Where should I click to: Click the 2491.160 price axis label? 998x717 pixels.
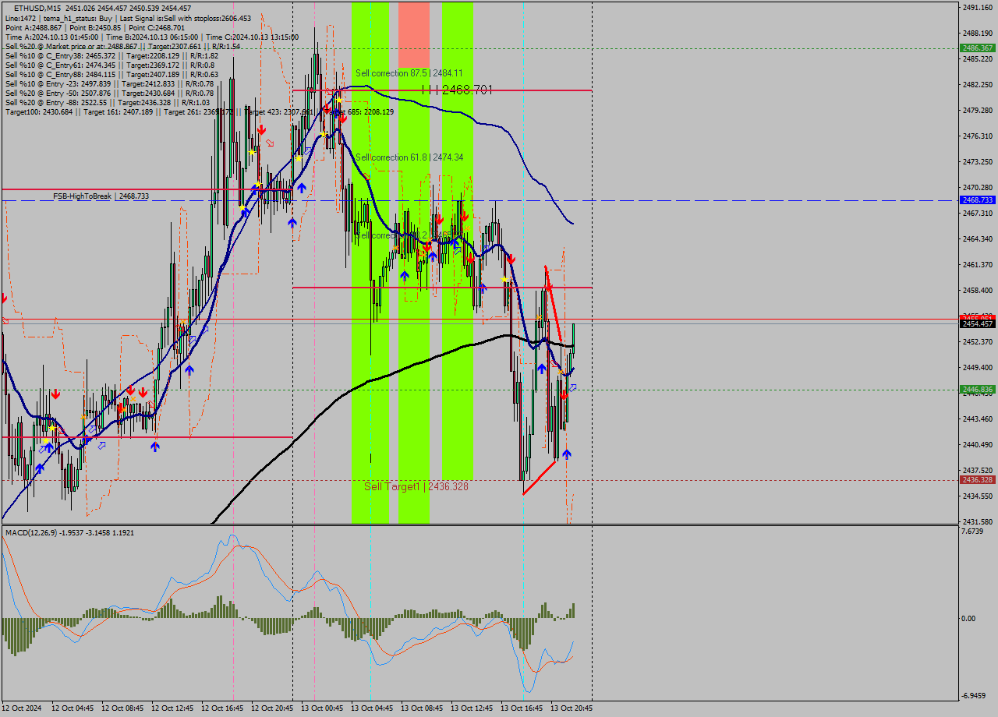978,7
